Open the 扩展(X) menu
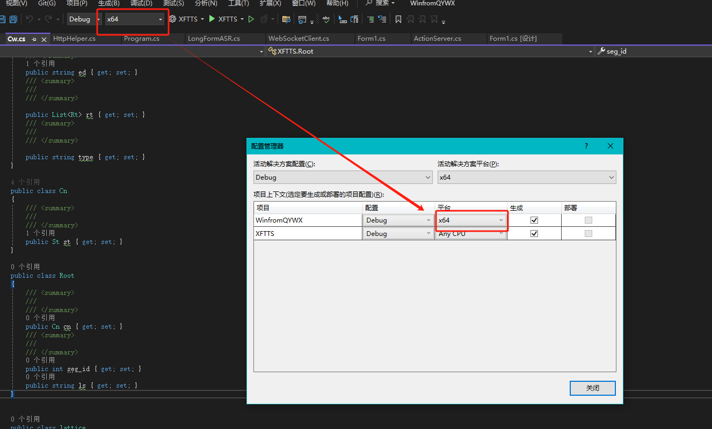The image size is (712, 429). click(x=270, y=3)
